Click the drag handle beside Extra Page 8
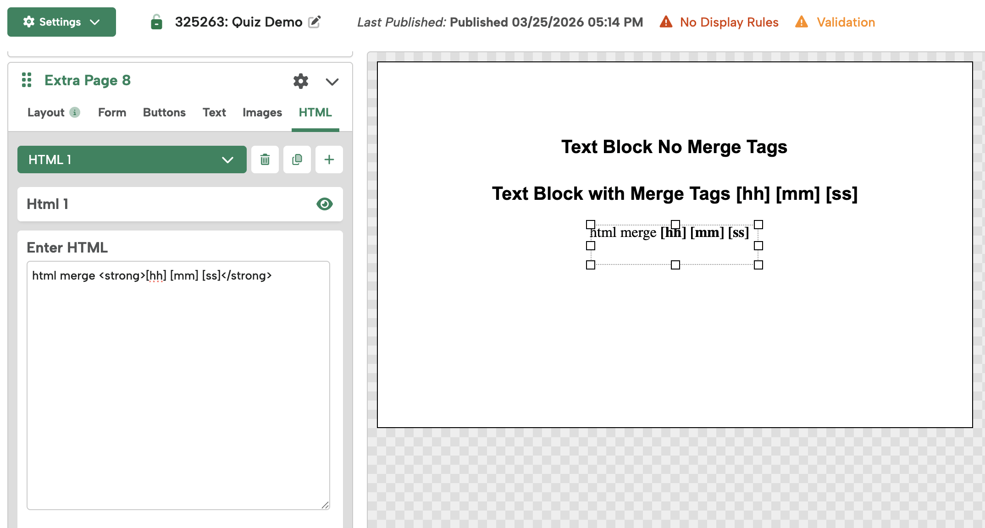The height and width of the screenshot is (528, 985). 27,80
